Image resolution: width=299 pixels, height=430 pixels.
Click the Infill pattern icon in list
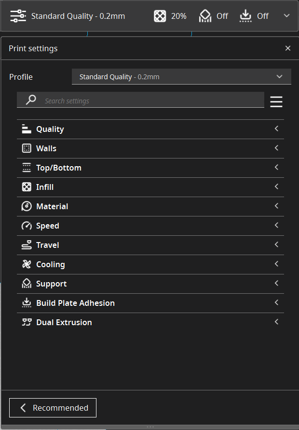[x=27, y=187]
